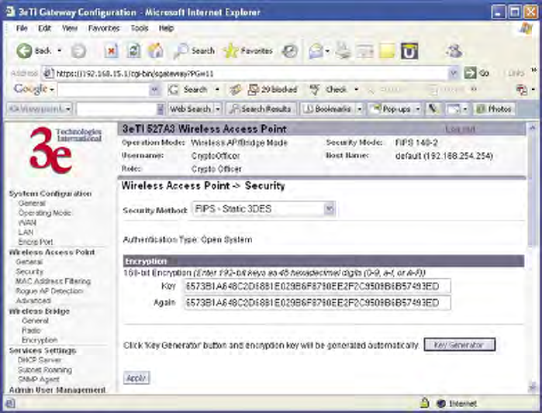Open the Web Search dropdown arrow
Screen dimensions: 542x413
pos(218,109)
